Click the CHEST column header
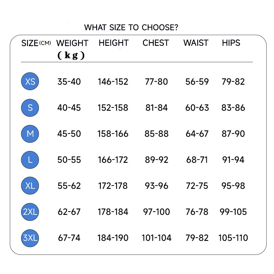274x274 pixels. point(156,43)
